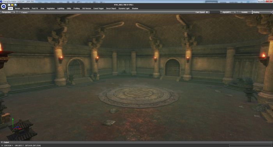The image size is (273, 147).
Task: Click the X Y Z coordinates status text
Action: [x=21, y=145]
